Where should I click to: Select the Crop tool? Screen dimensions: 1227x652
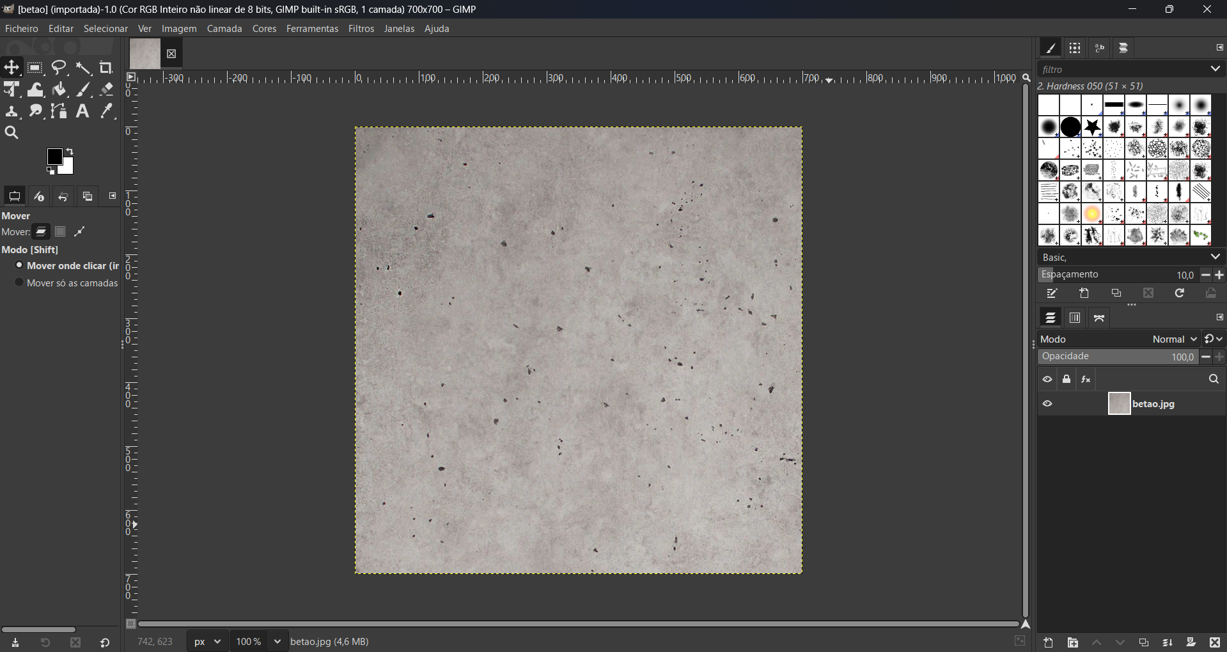pos(107,68)
